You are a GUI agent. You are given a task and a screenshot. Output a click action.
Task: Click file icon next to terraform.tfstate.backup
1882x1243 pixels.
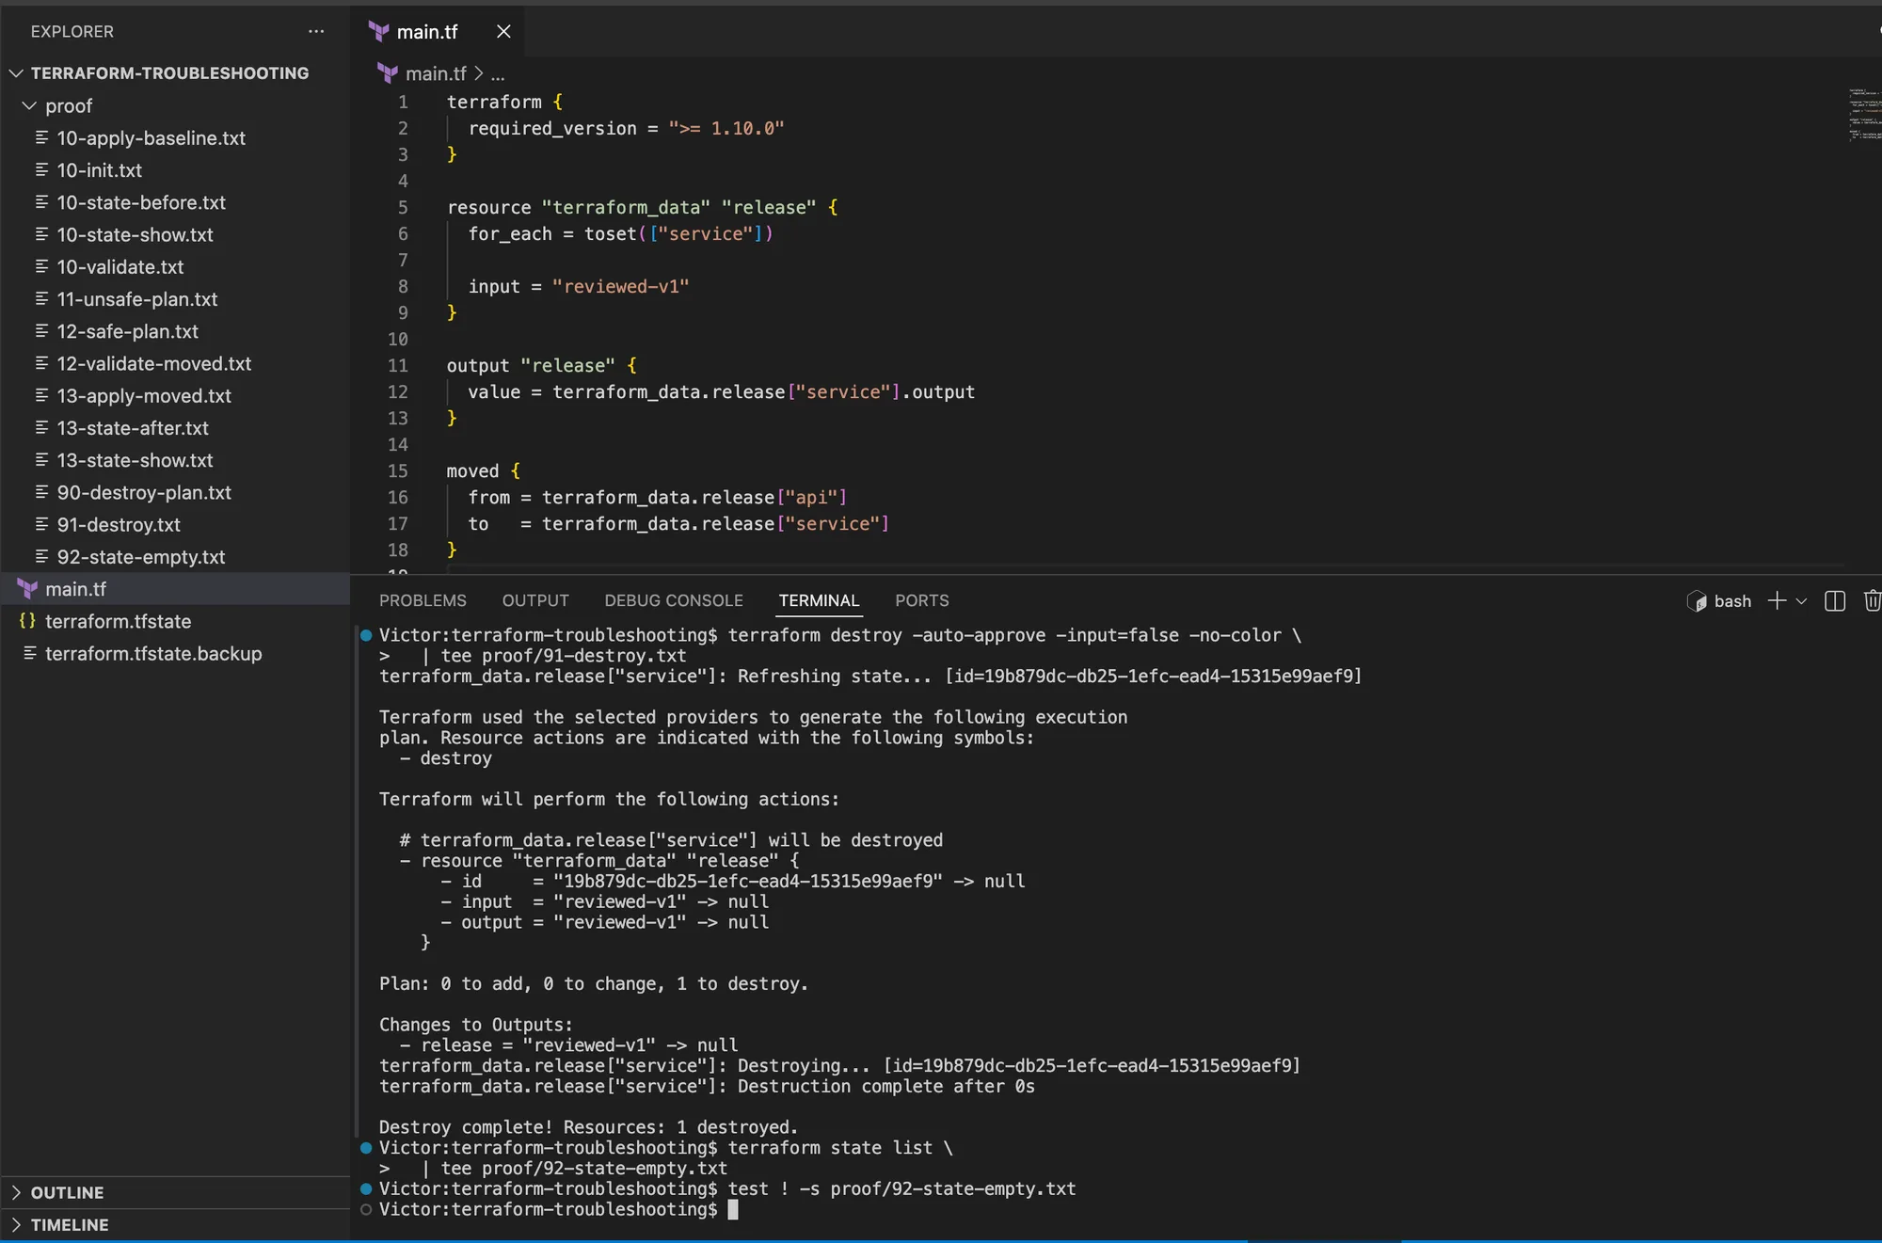click(x=29, y=653)
